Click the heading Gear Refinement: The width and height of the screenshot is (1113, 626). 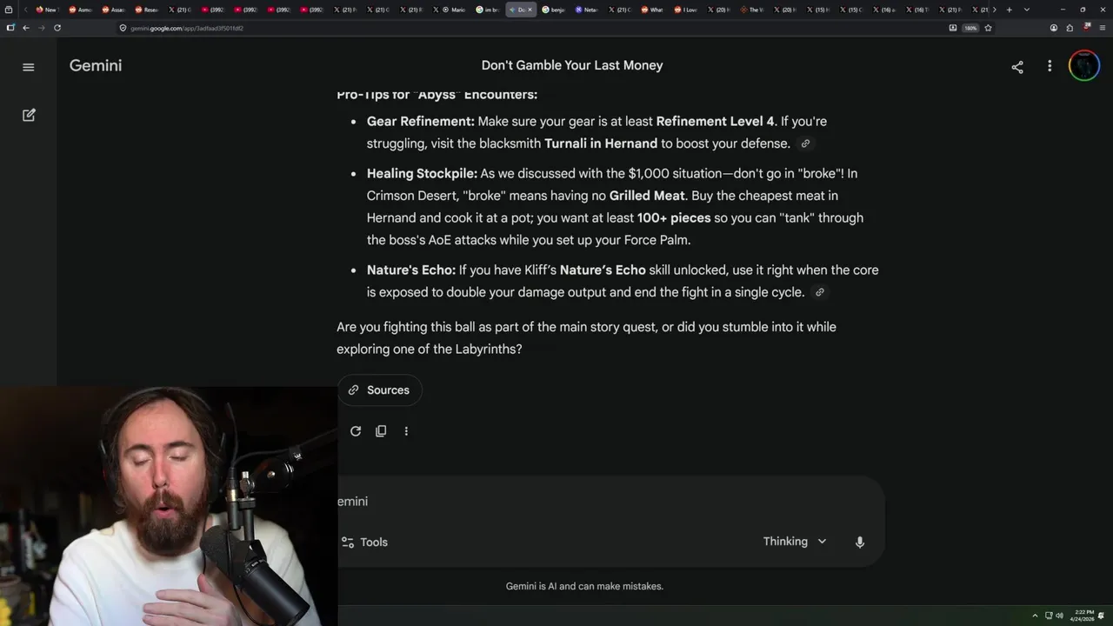tap(421, 121)
